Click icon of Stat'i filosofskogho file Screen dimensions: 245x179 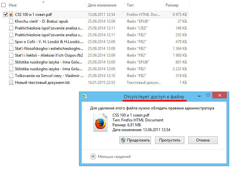point(11,48)
